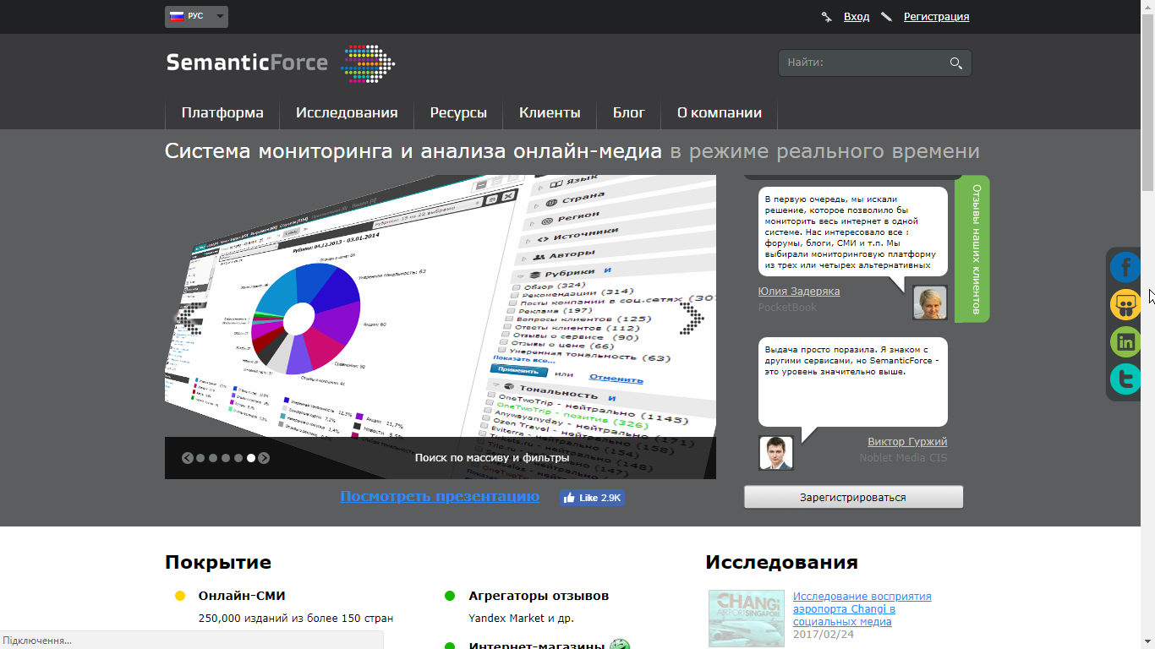Select the fourth slide dot
This screenshot has width=1155, height=649.
click(x=238, y=458)
